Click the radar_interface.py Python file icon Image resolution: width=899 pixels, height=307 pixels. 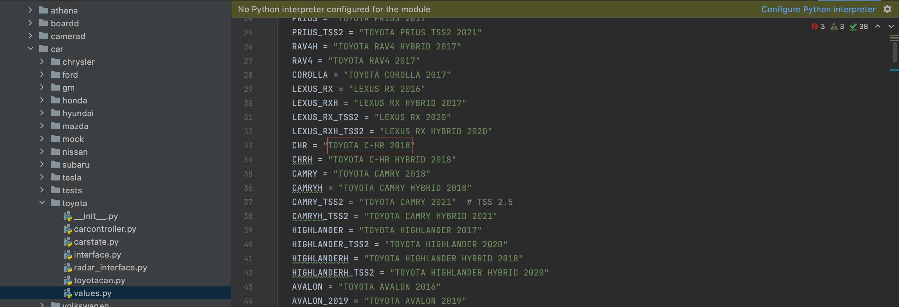click(67, 268)
